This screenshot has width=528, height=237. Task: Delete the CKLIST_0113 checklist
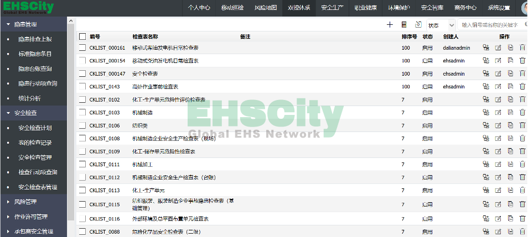coord(522,190)
